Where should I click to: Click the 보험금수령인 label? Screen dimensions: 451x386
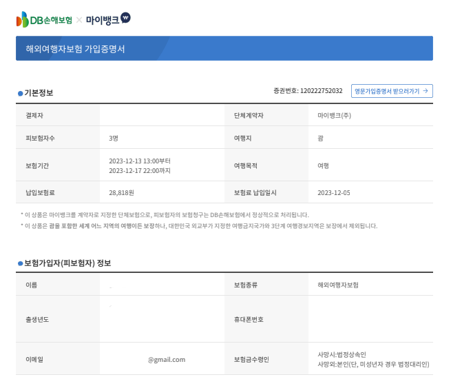pos(251,359)
